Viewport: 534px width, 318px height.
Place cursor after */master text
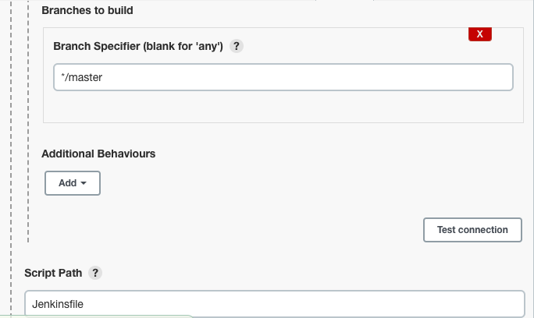(103, 77)
